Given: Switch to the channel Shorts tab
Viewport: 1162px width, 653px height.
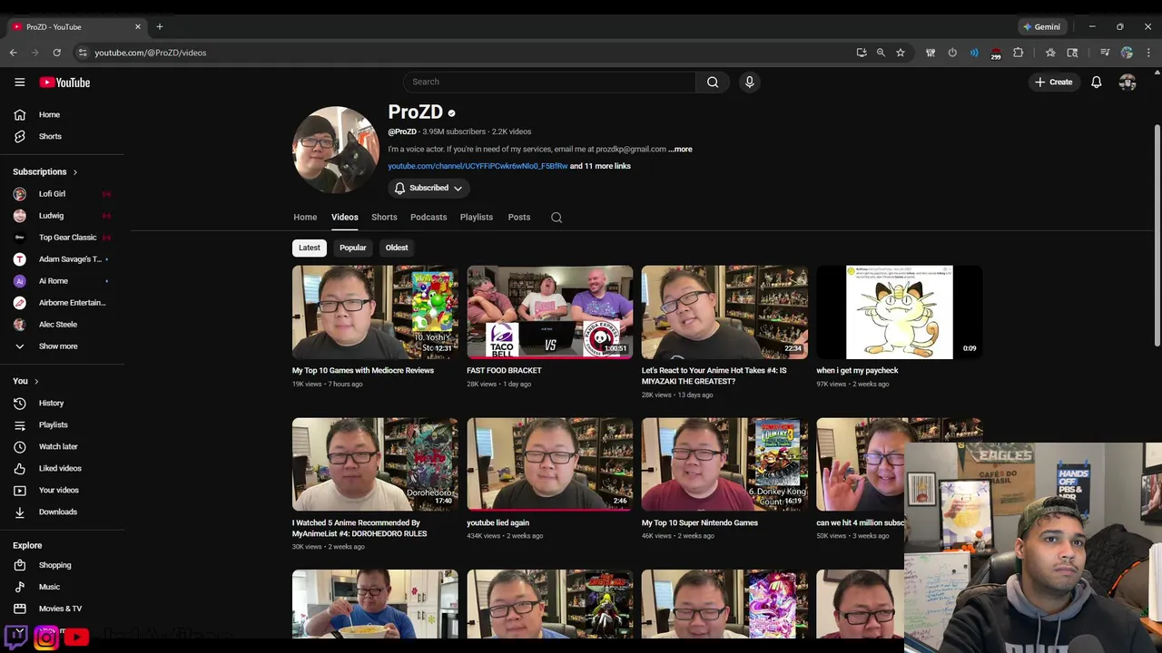Looking at the screenshot, I should pyautogui.click(x=384, y=218).
